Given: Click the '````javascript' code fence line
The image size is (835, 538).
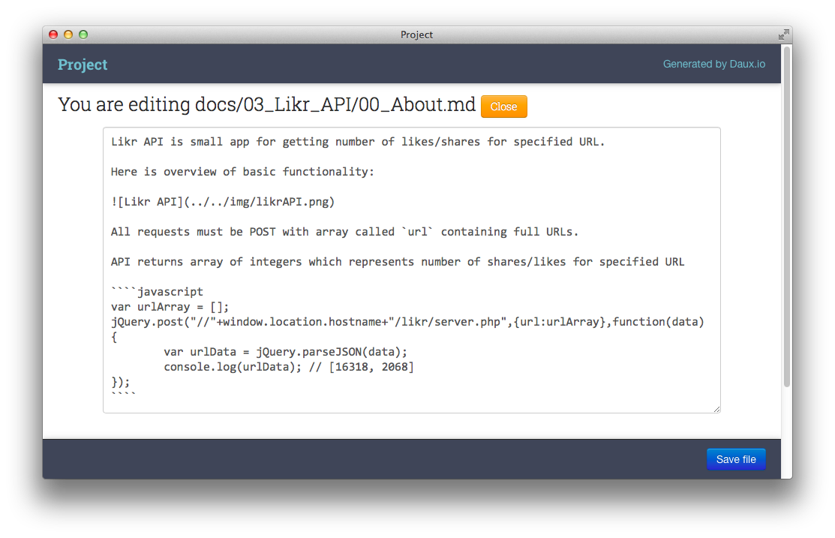Looking at the screenshot, I should coord(157,291).
